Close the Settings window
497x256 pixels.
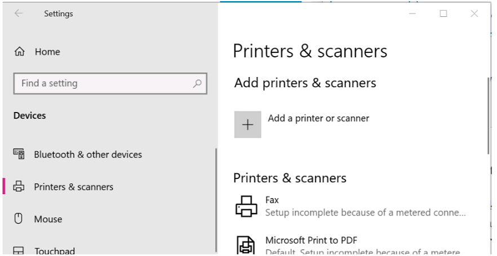[474, 14]
